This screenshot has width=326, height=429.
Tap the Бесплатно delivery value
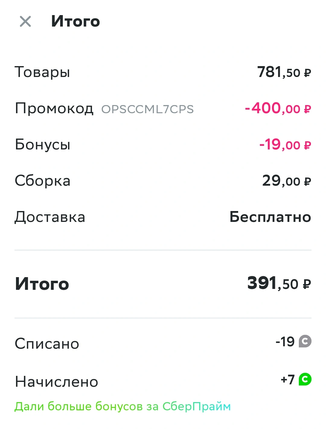point(270,217)
